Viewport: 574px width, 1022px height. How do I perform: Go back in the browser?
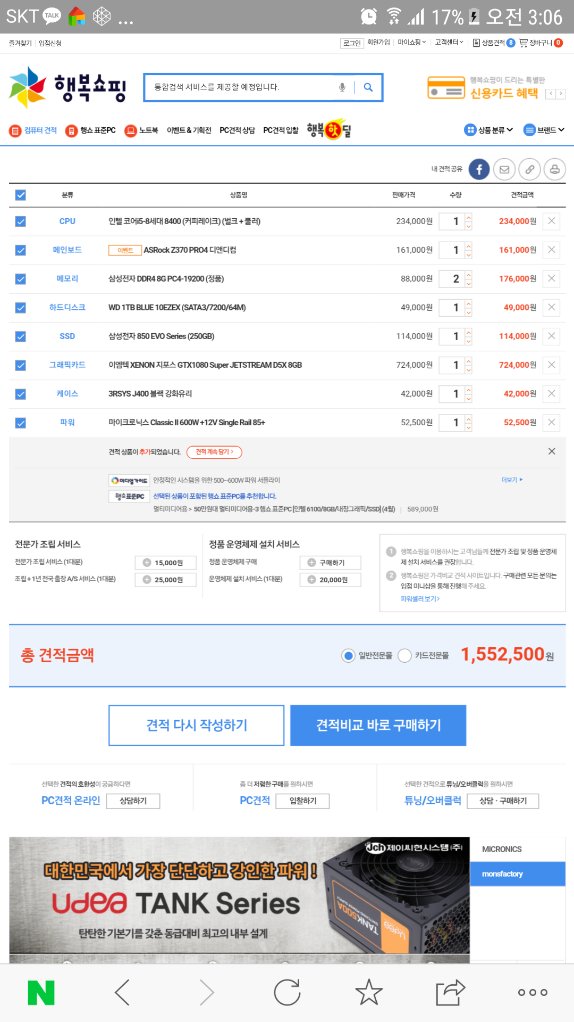pyautogui.click(x=122, y=993)
